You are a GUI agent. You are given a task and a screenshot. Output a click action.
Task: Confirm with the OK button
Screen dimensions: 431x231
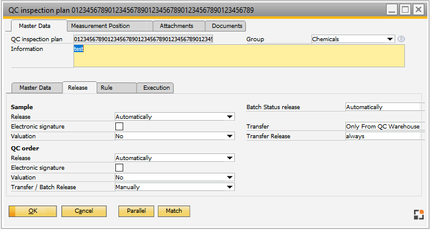click(33, 211)
